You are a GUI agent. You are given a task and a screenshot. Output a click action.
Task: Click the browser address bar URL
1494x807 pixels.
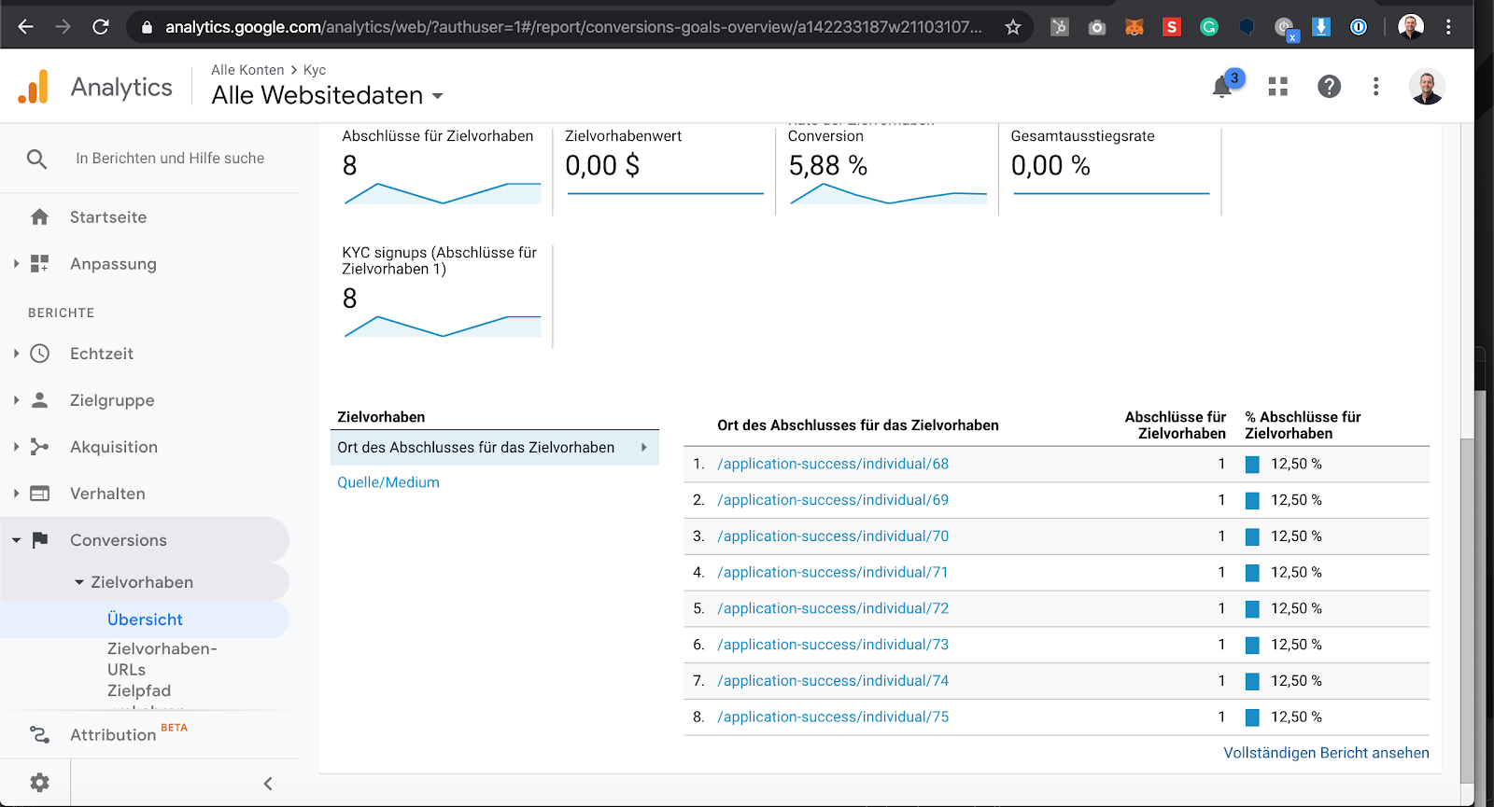coord(573,27)
